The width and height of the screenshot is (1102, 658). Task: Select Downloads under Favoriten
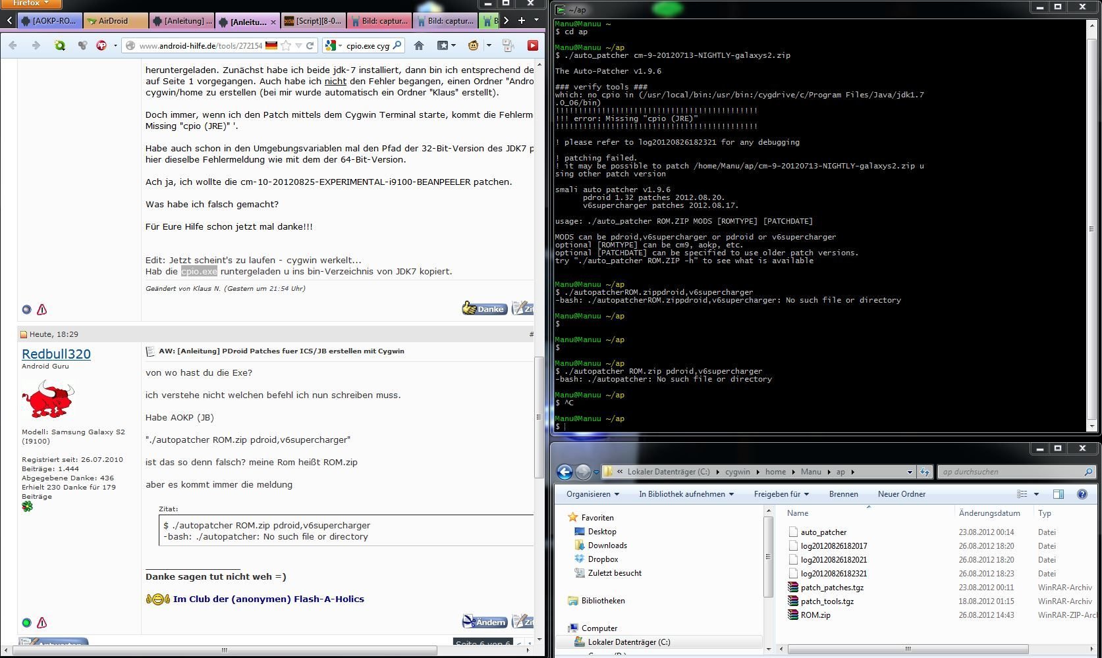tap(601, 545)
